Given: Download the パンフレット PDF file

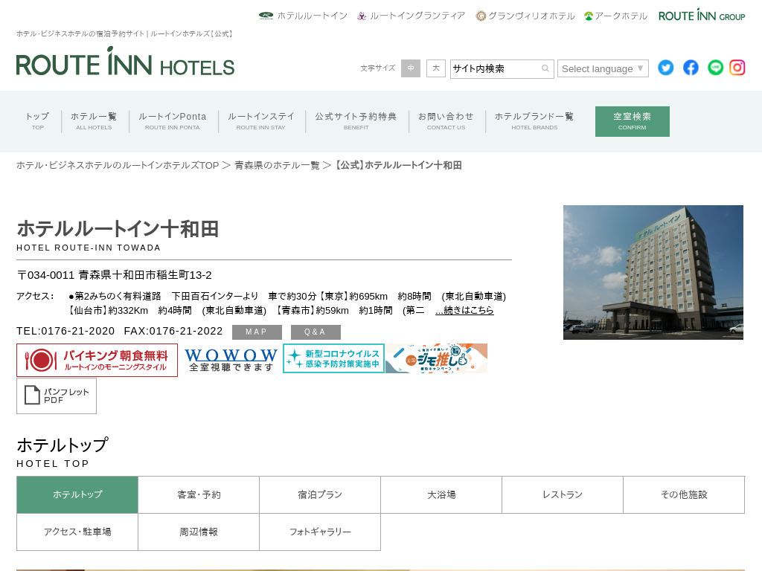Looking at the screenshot, I should [57, 396].
